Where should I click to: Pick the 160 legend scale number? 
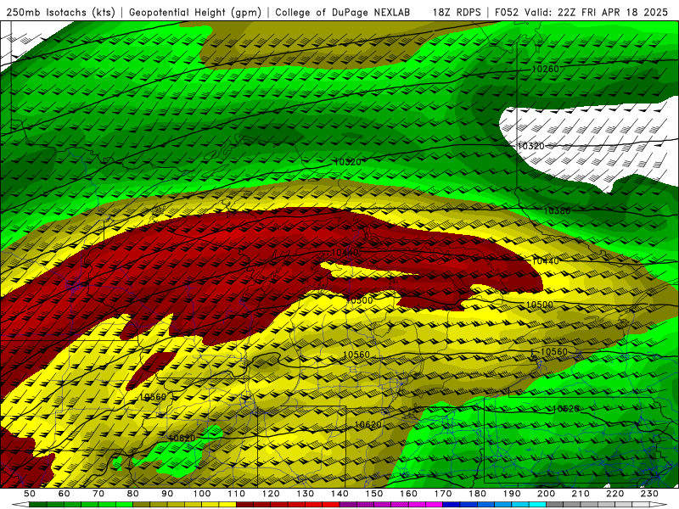pos(409,494)
